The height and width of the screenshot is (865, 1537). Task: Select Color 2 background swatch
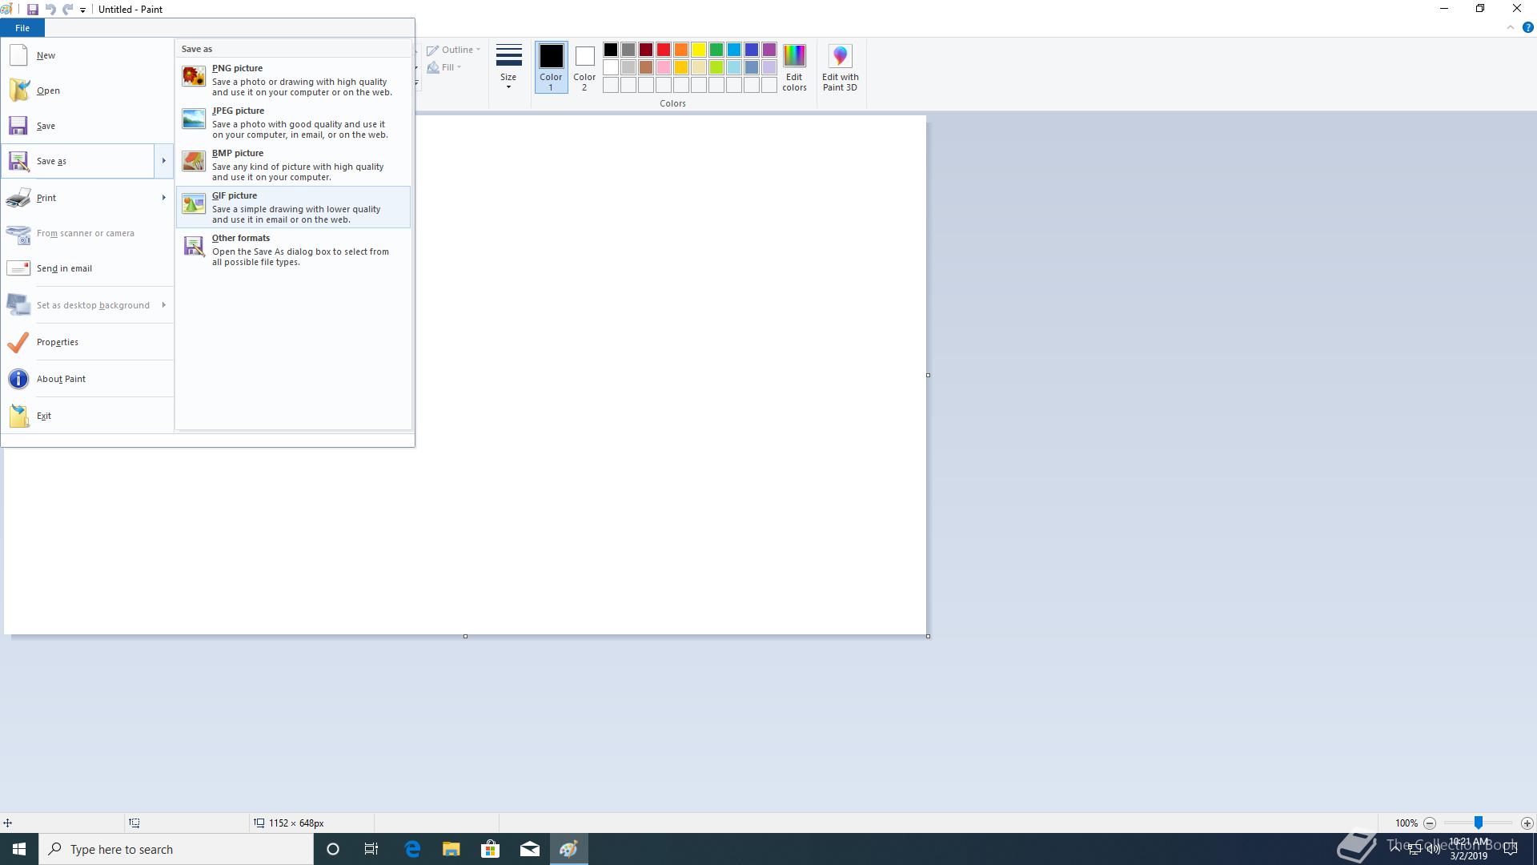point(584,66)
